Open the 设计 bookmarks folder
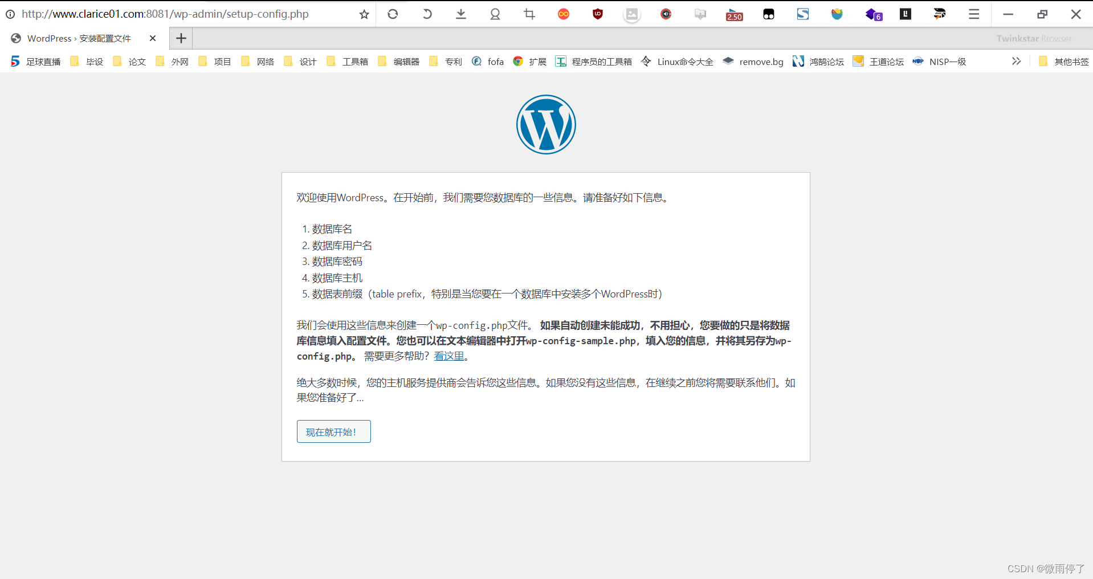Viewport: 1093px width, 579px height. pyautogui.click(x=300, y=62)
